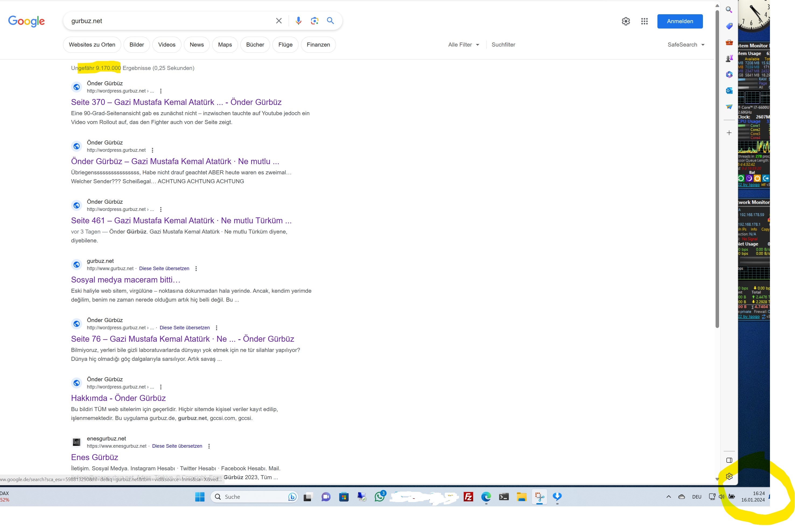Start voice search with the microphone icon
This screenshot has width=795, height=526.
pos(298,21)
